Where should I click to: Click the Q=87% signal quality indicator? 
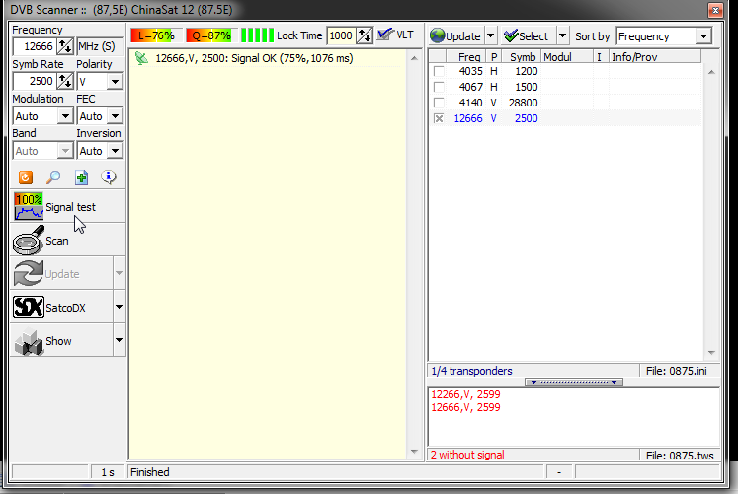(211, 35)
